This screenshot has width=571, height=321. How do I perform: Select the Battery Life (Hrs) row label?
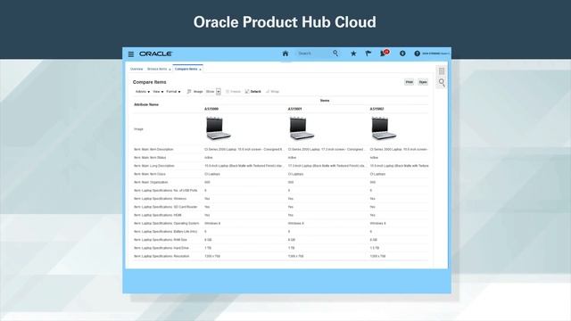[165, 232]
